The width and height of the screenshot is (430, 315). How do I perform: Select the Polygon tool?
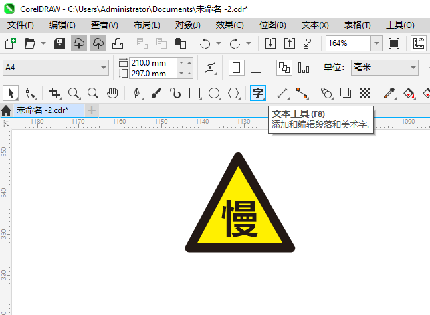pyautogui.click(x=233, y=93)
